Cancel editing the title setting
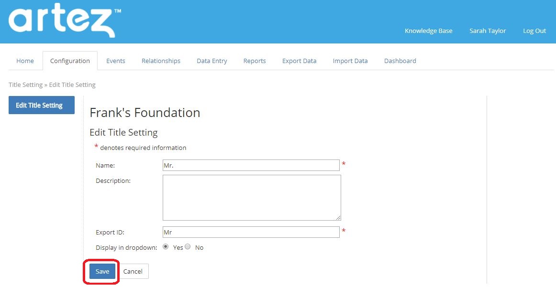Viewport: 556px width, 287px height. click(x=133, y=271)
